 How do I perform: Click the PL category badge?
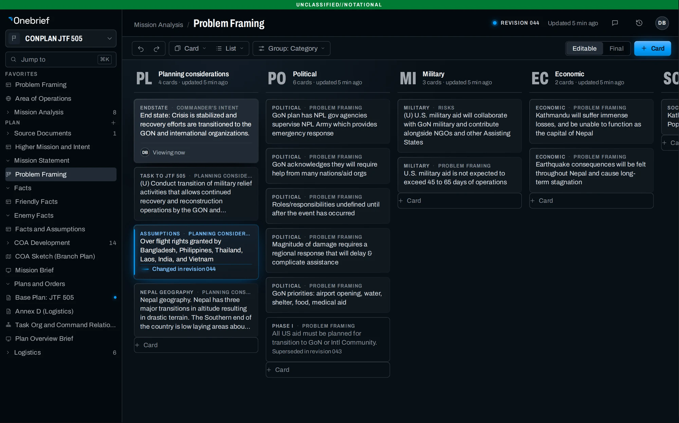[144, 78]
